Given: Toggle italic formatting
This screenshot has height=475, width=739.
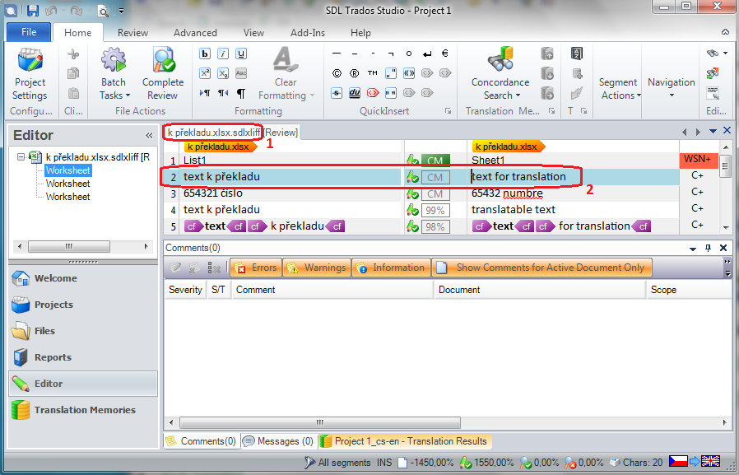Looking at the screenshot, I should pos(223,54).
